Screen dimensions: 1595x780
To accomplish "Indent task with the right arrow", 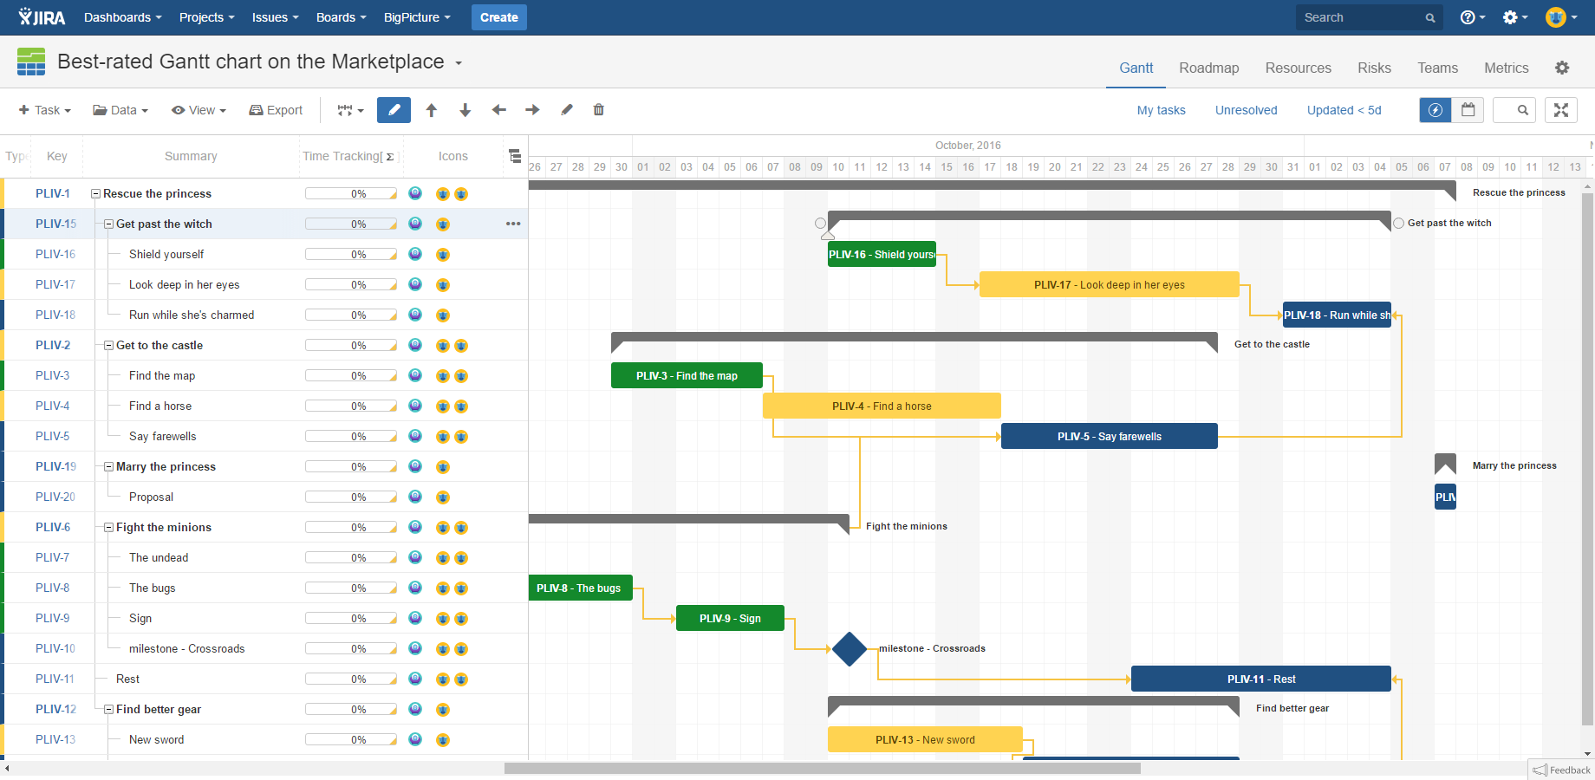I will point(532,110).
